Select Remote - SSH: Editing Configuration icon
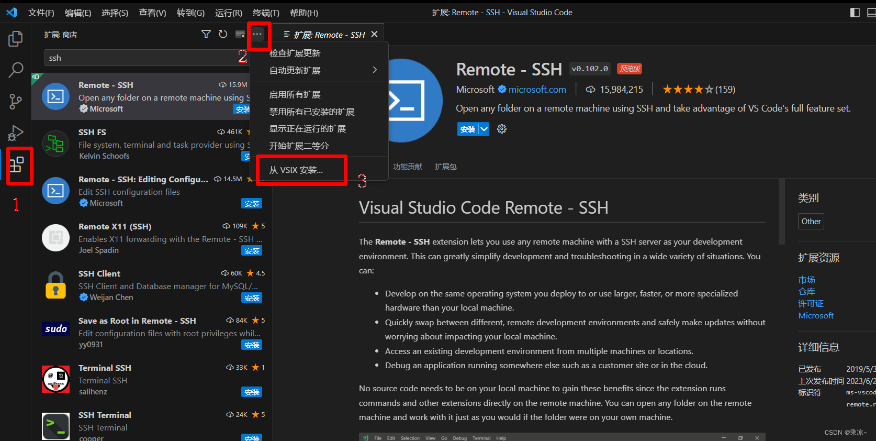Image resolution: width=876 pixels, height=441 pixels. coord(55,191)
